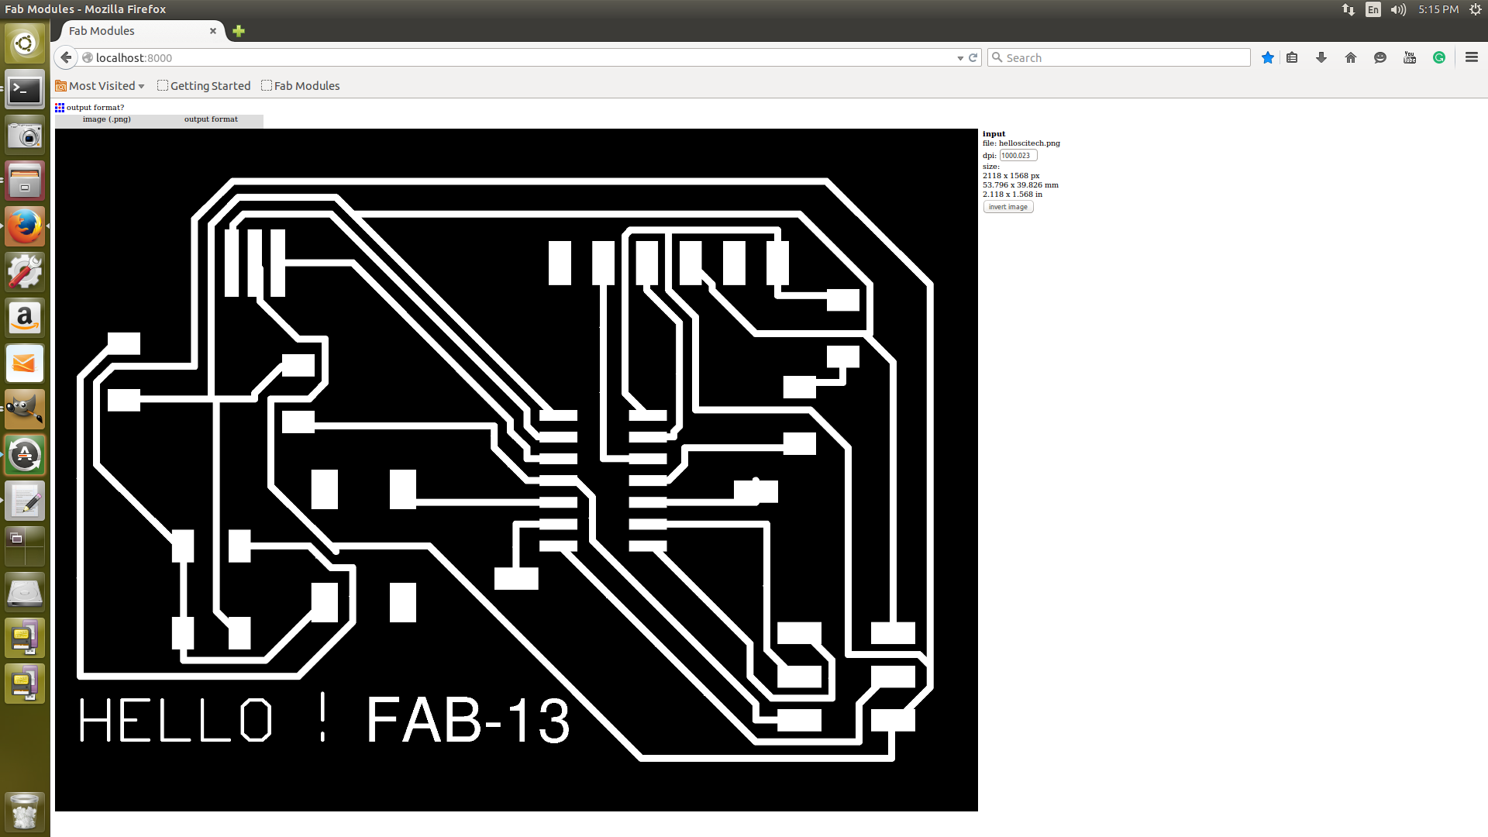Open the downloads arrow icon

[x=1321, y=57]
